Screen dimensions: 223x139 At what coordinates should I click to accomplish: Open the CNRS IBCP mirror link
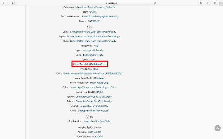(x=94, y=21)
